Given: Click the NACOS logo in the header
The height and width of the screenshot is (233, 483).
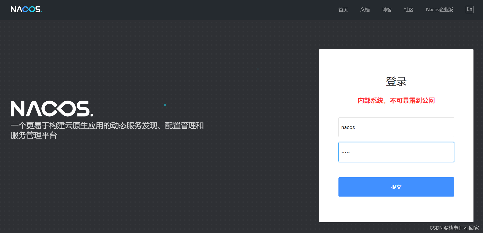Looking at the screenshot, I should click(x=26, y=9).
